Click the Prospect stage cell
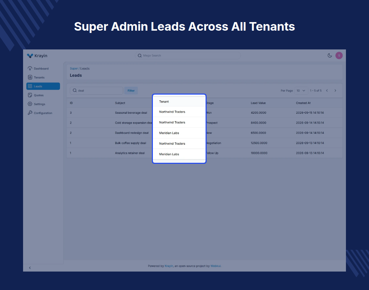Screen dimensions: 369x290 (212, 123)
